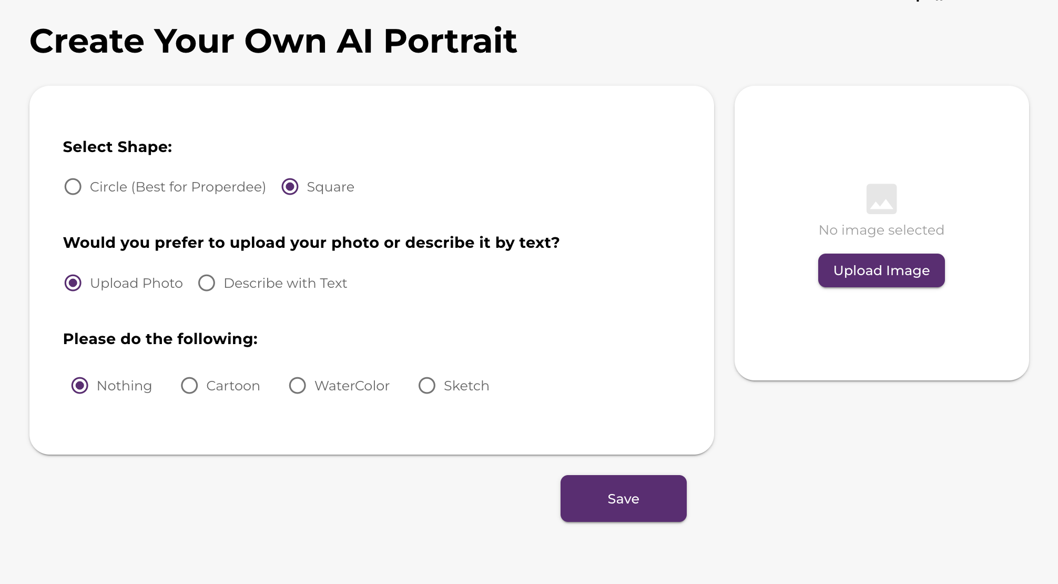The height and width of the screenshot is (584, 1058).
Task: Click the image placeholder icon
Action: [x=881, y=199]
